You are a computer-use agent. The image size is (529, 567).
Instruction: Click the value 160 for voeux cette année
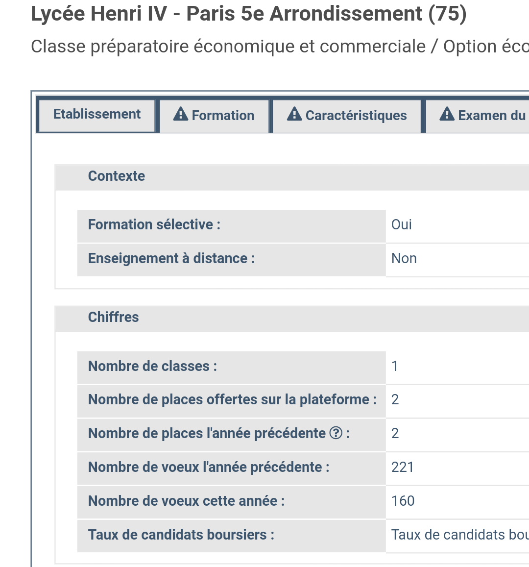click(x=403, y=501)
